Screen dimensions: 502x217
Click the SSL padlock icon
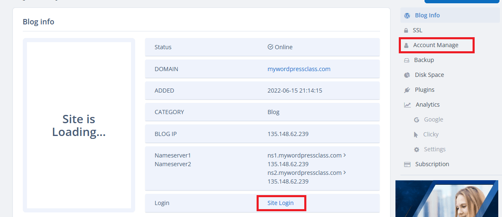coord(406,30)
